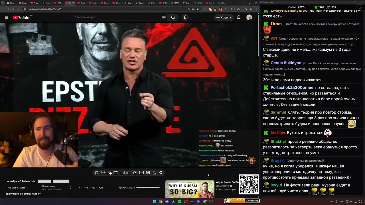
Task: Open Discord from the taskbar
Action: 167,202
